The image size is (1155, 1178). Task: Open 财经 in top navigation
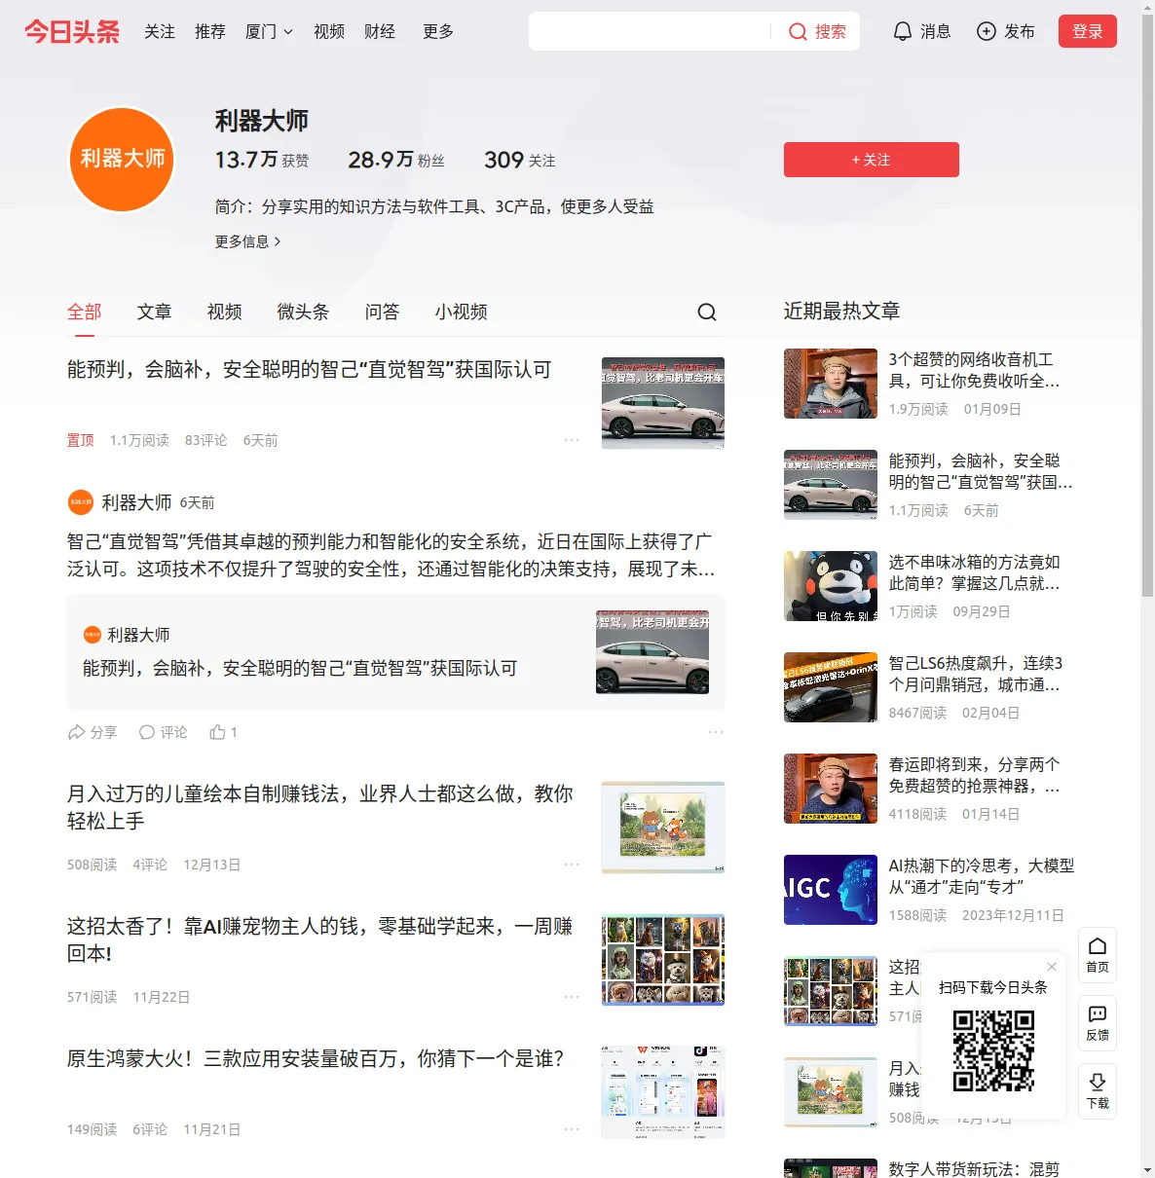pos(380,32)
